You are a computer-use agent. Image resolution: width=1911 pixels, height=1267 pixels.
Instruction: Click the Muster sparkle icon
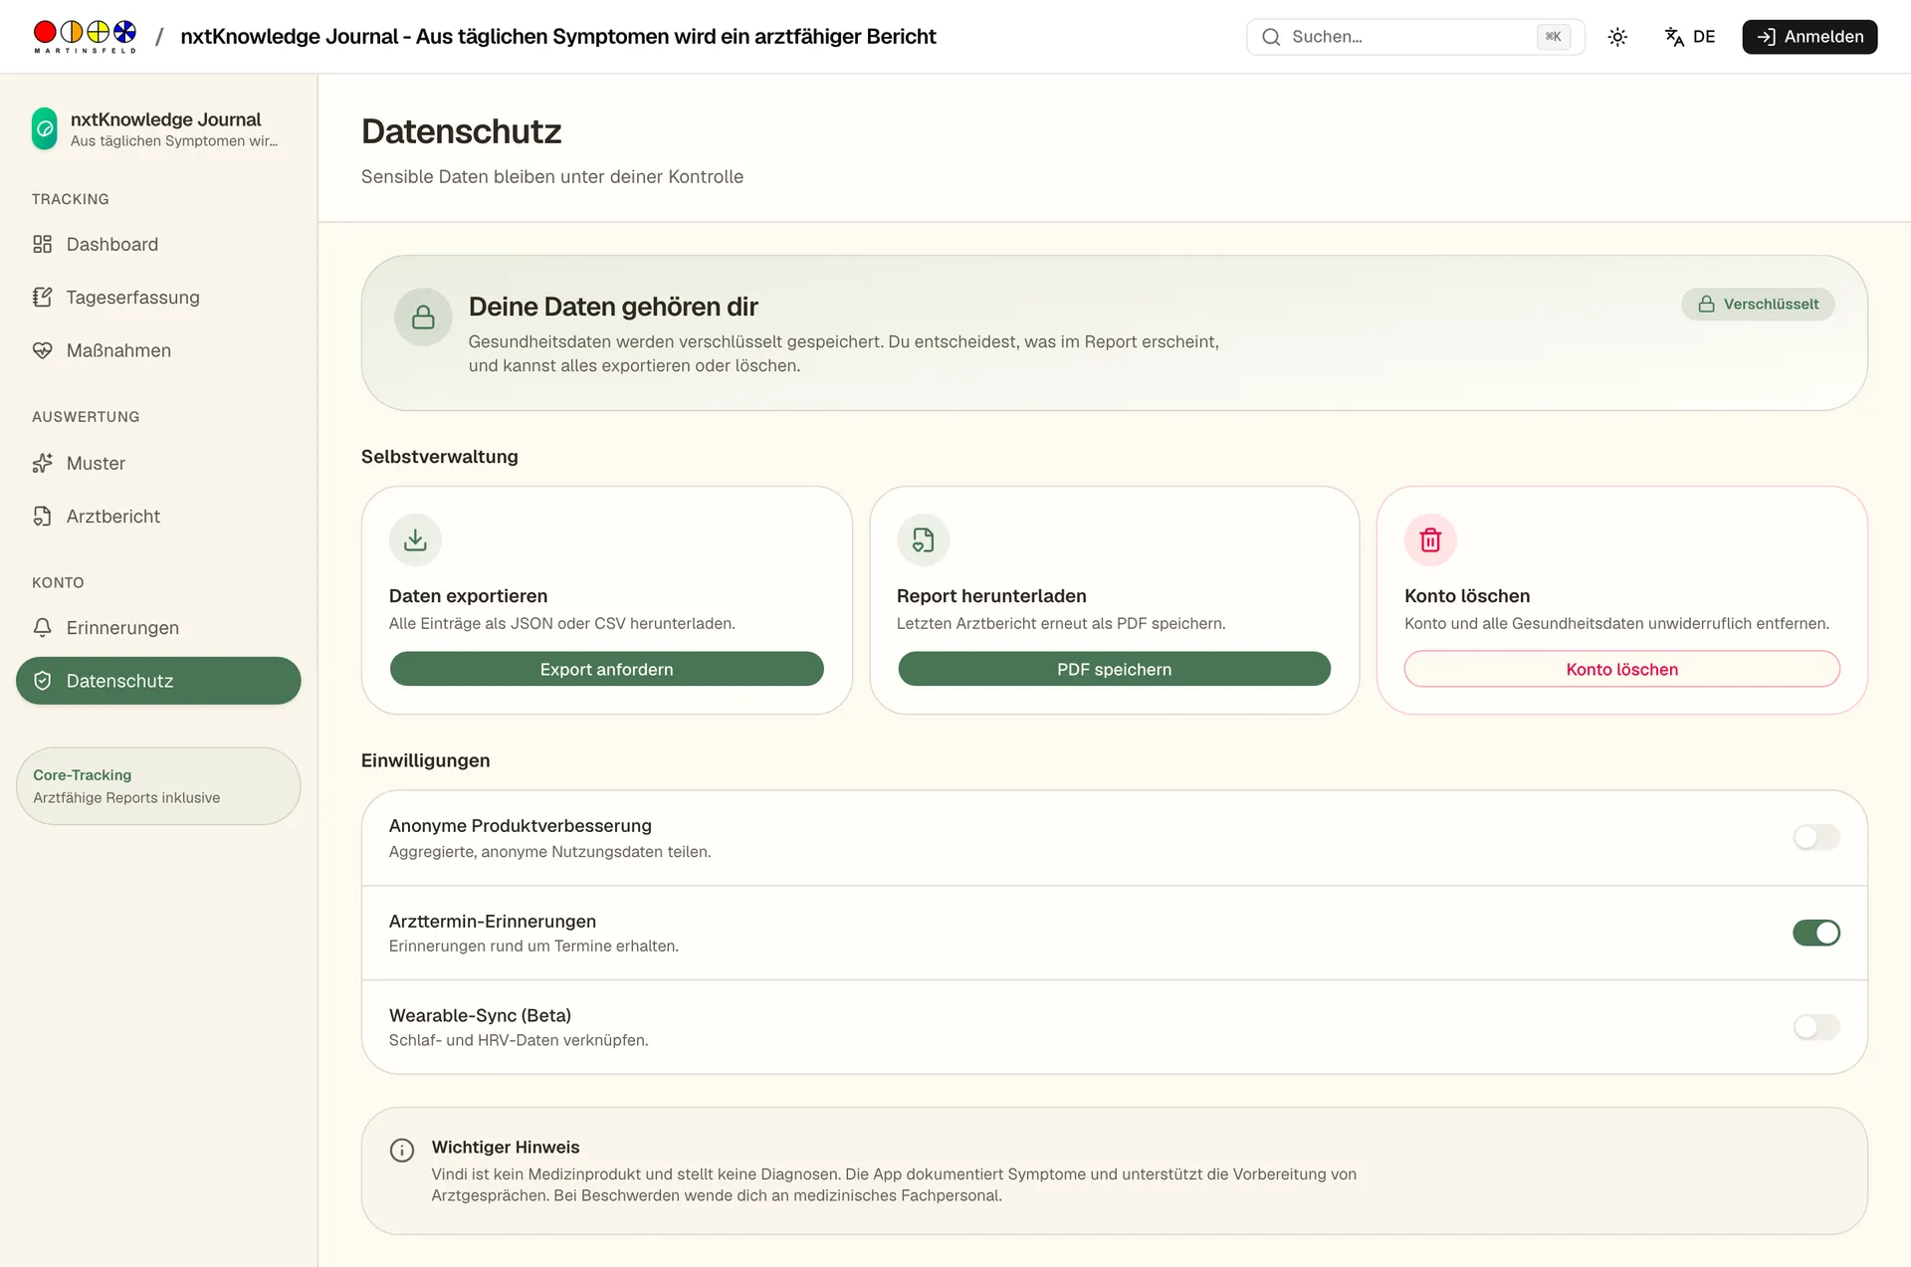(x=42, y=463)
